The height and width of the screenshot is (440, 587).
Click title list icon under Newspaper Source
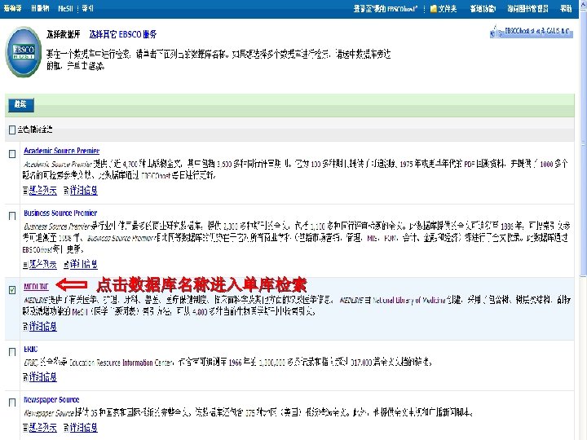pos(25,428)
